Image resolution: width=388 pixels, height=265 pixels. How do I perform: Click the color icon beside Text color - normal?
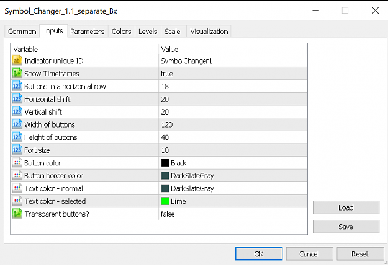(17, 188)
